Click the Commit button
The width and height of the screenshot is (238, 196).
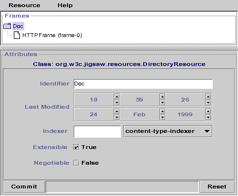coord(24,187)
